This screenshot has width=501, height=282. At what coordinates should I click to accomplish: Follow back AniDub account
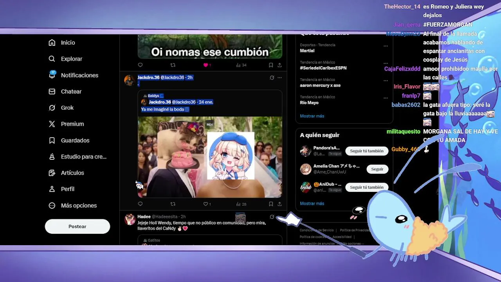coord(367,187)
